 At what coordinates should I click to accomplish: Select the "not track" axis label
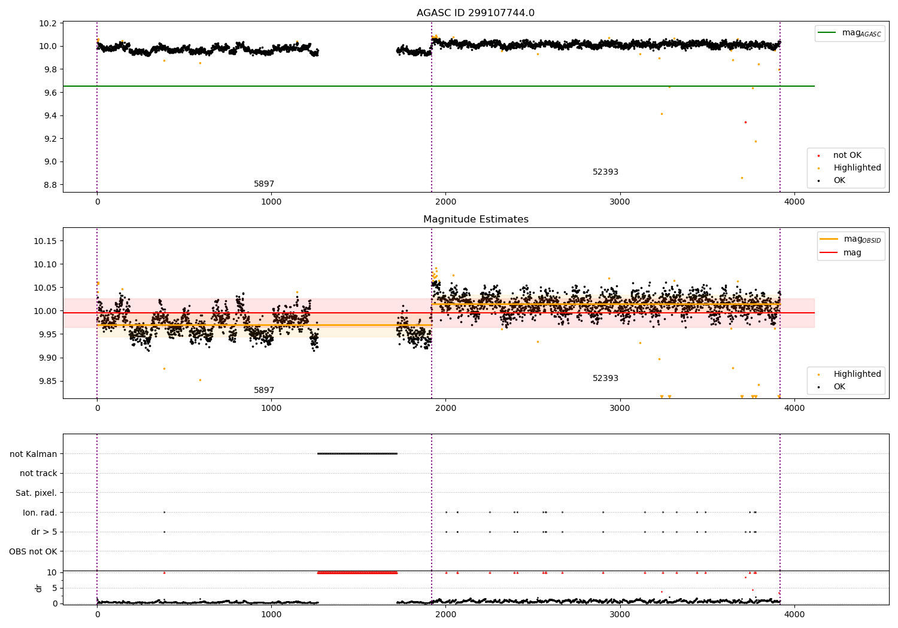click(38, 474)
